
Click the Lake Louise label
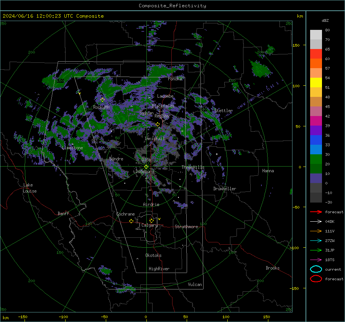(30, 188)
